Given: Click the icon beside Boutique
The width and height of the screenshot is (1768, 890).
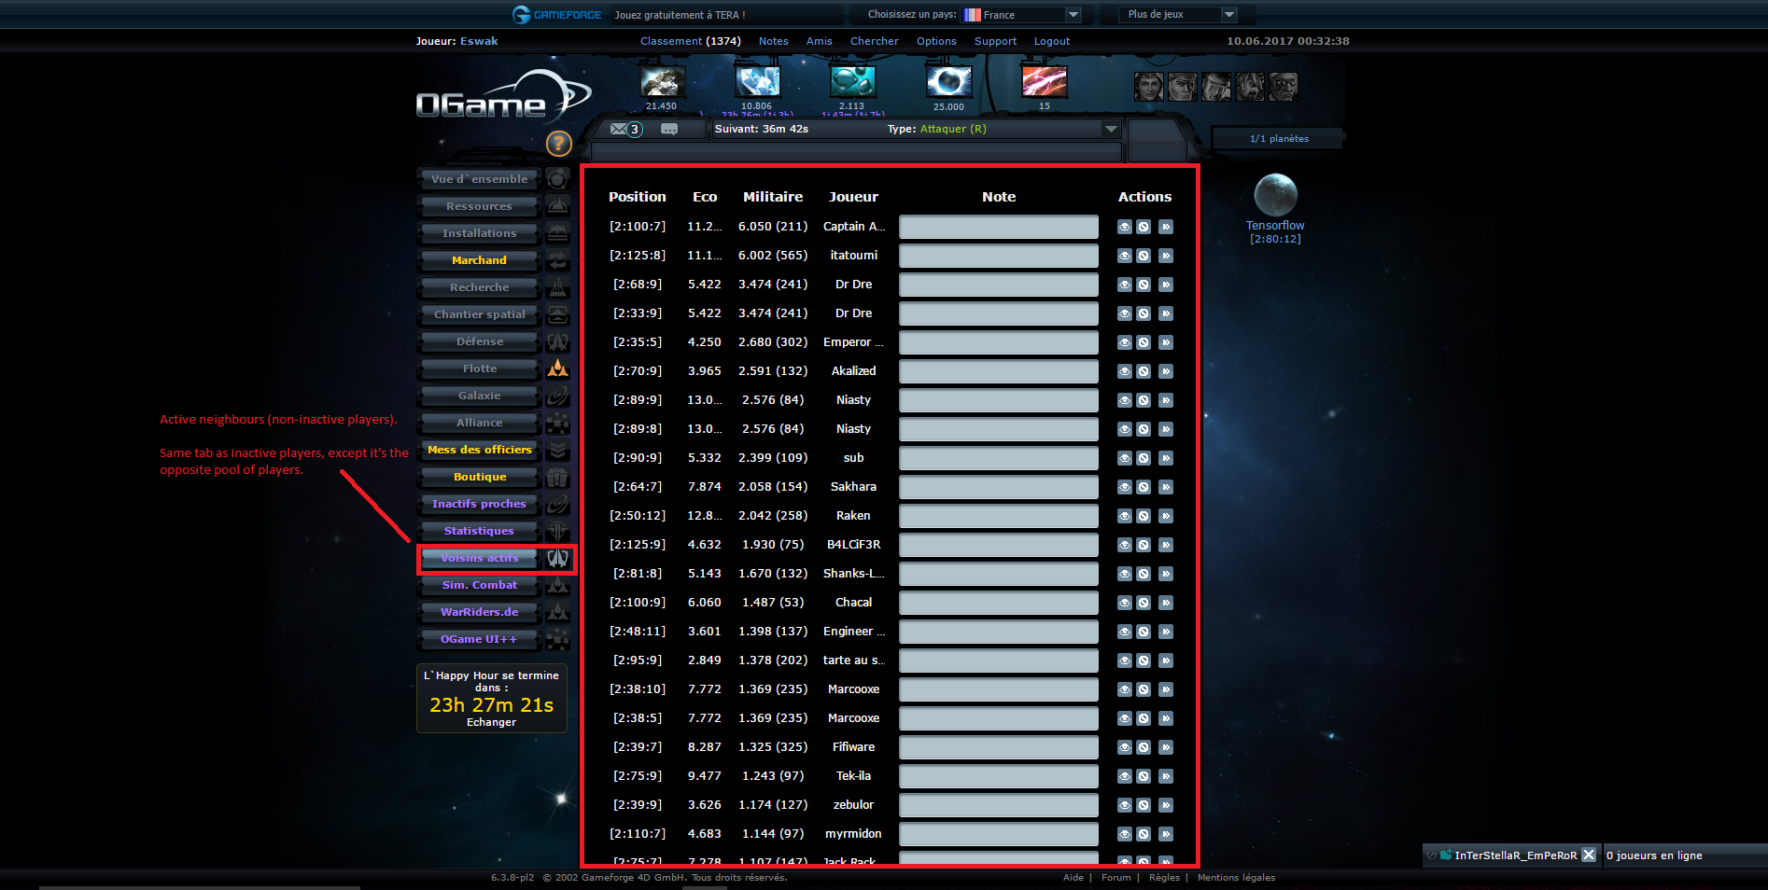Looking at the screenshot, I should click(x=557, y=477).
